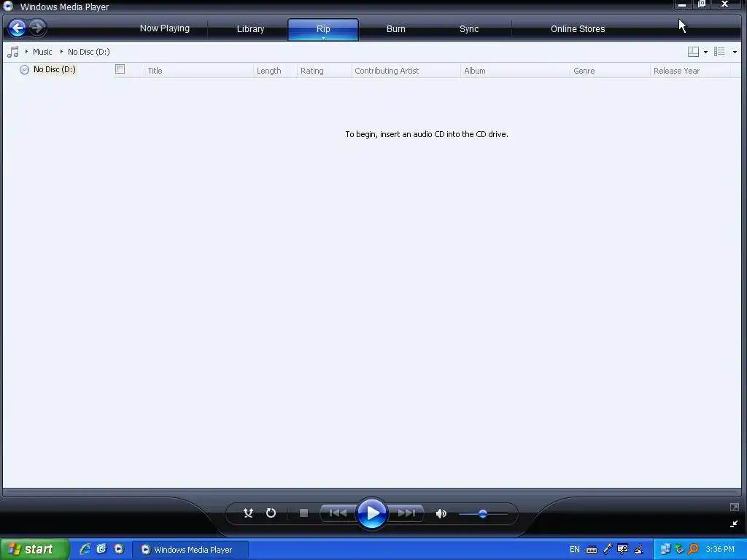Screen dimensions: 747x560
Task: Click the No Disc (D:) disc icon
Action: (24, 70)
